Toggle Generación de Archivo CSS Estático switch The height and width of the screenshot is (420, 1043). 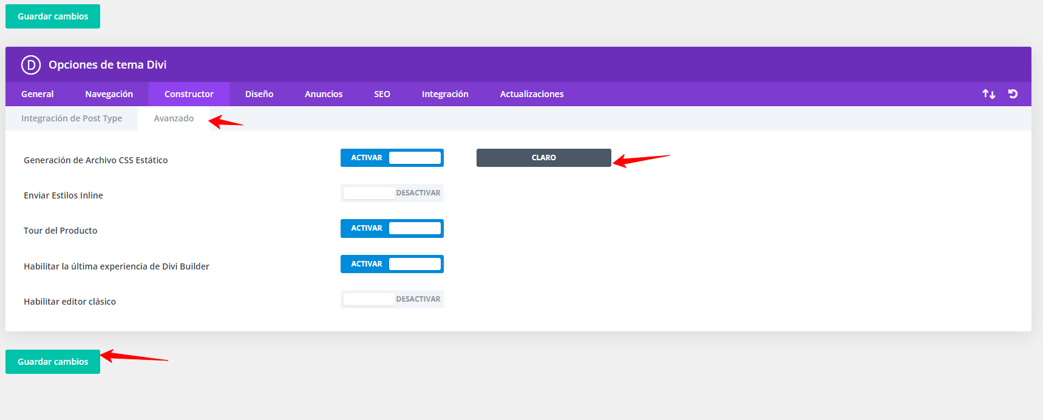[392, 158]
